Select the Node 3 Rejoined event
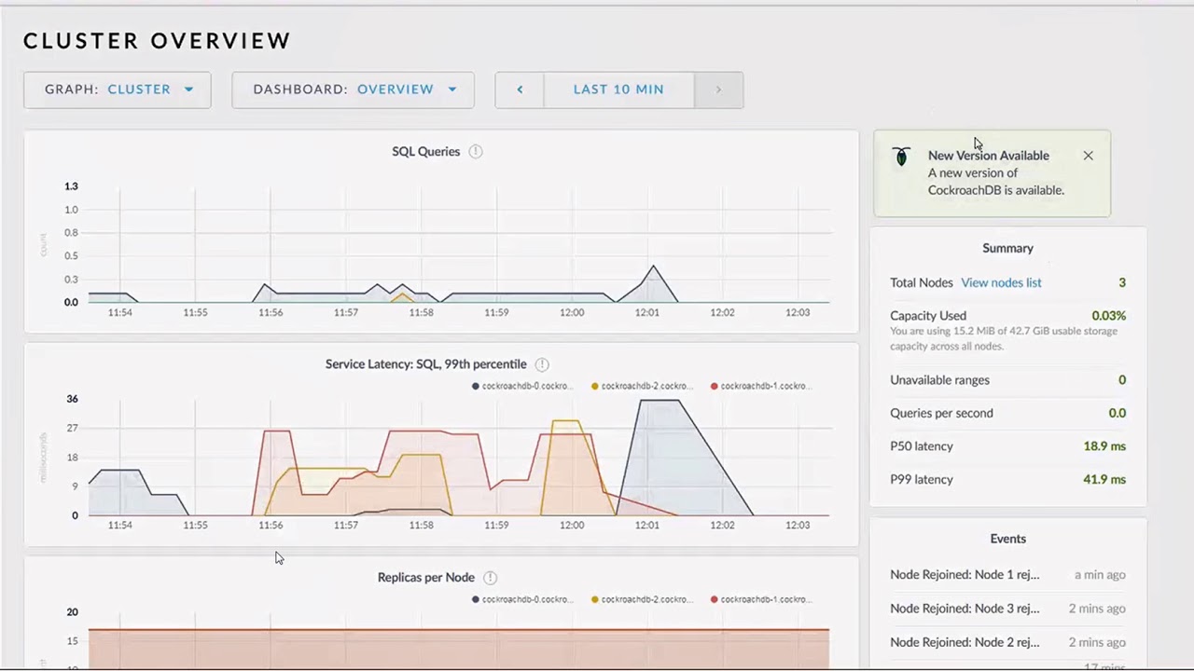Image resolution: width=1194 pixels, height=671 pixels. pyautogui.click(x=1007, y=609)
